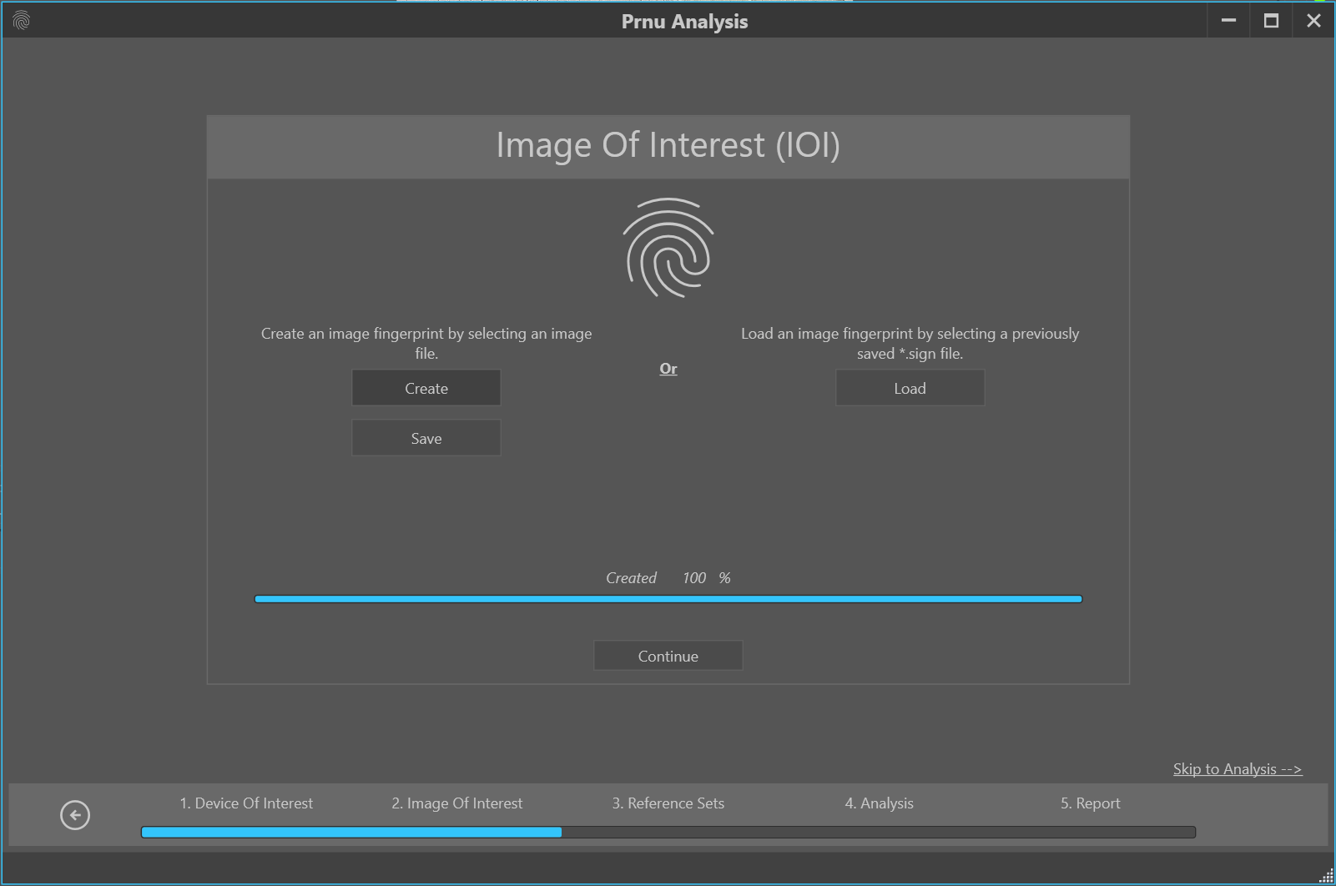Select step 2. Image Of Interest
1336x886 pixels.
point(457,803)
